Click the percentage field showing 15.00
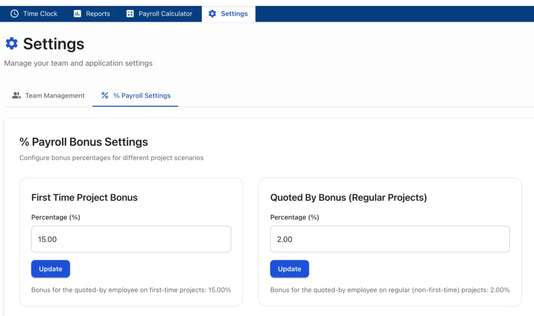The height and width of the screenshot is (316, 534). (x=131, y=239)
